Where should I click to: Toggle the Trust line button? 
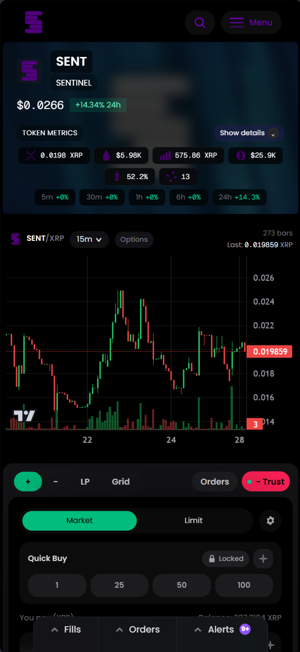(x=266, y=482)
